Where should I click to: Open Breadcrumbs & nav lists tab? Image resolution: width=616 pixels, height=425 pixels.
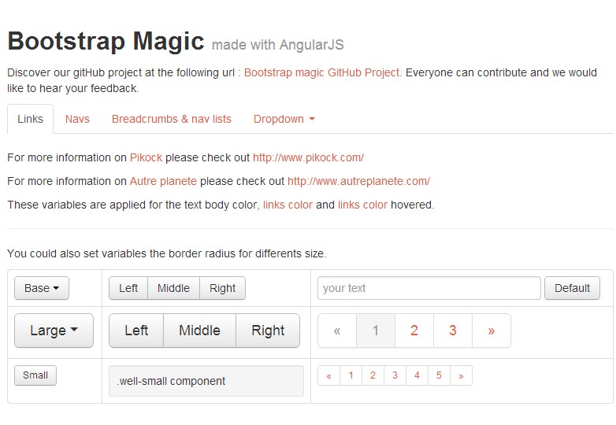[x=172, y=119]
